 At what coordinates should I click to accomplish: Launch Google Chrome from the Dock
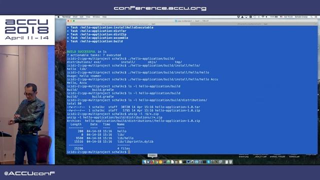click(x=156, y=162)
